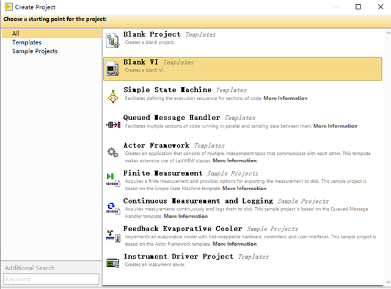Image resolution: width=391 pixels, height=289 pixels.
Task: Click the Keyword search input field
Action: coord(51,279)
